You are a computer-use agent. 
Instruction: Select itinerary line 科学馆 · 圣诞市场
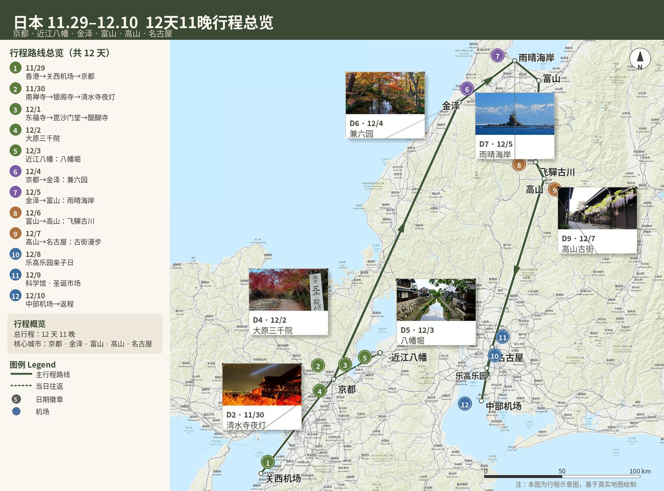tap(53, 283)
